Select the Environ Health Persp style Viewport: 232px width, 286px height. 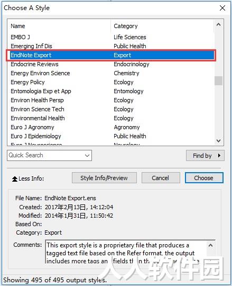pos(37,100)
